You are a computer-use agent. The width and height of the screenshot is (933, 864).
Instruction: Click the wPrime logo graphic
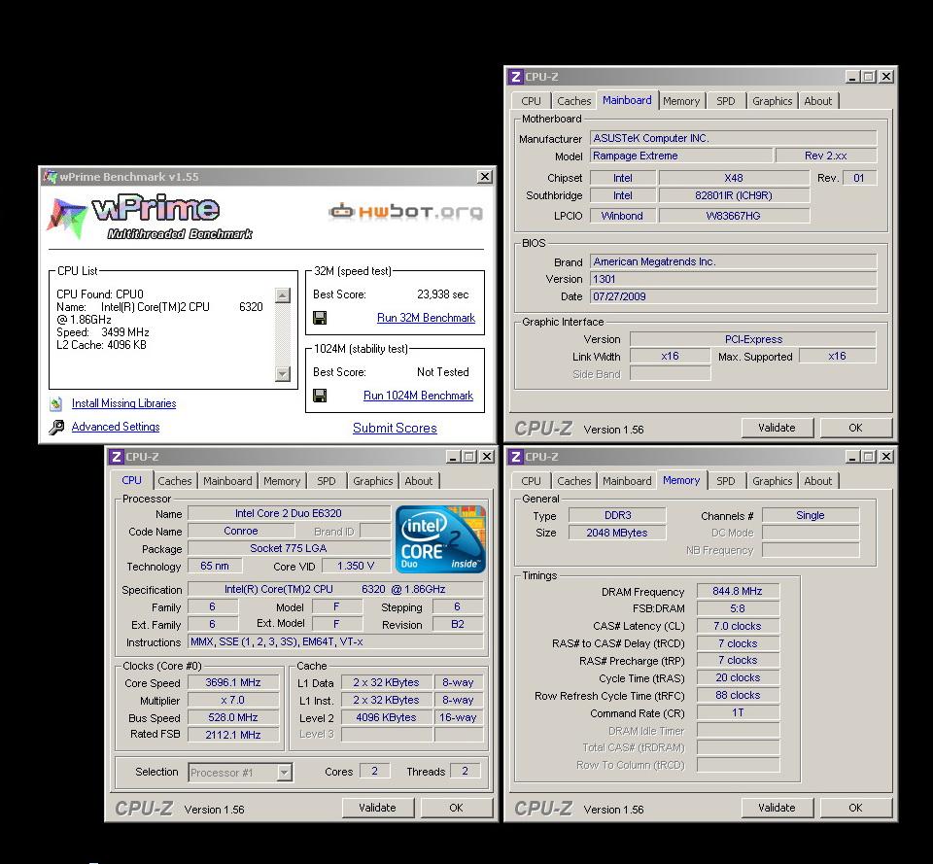[149, 217]
